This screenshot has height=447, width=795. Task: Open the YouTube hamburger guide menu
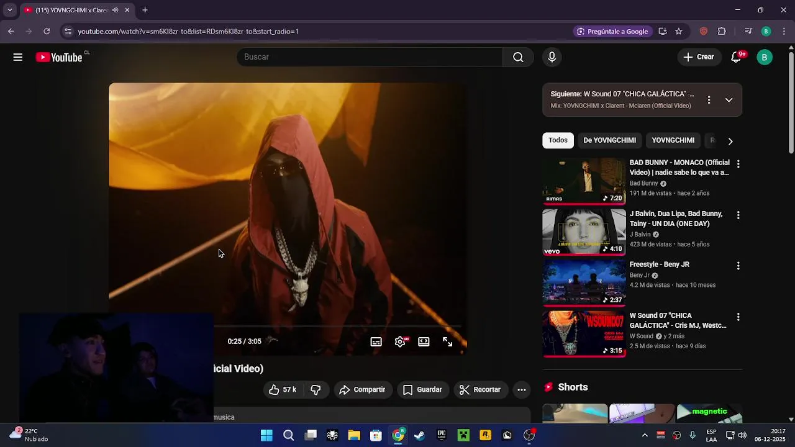click(18, 57)
